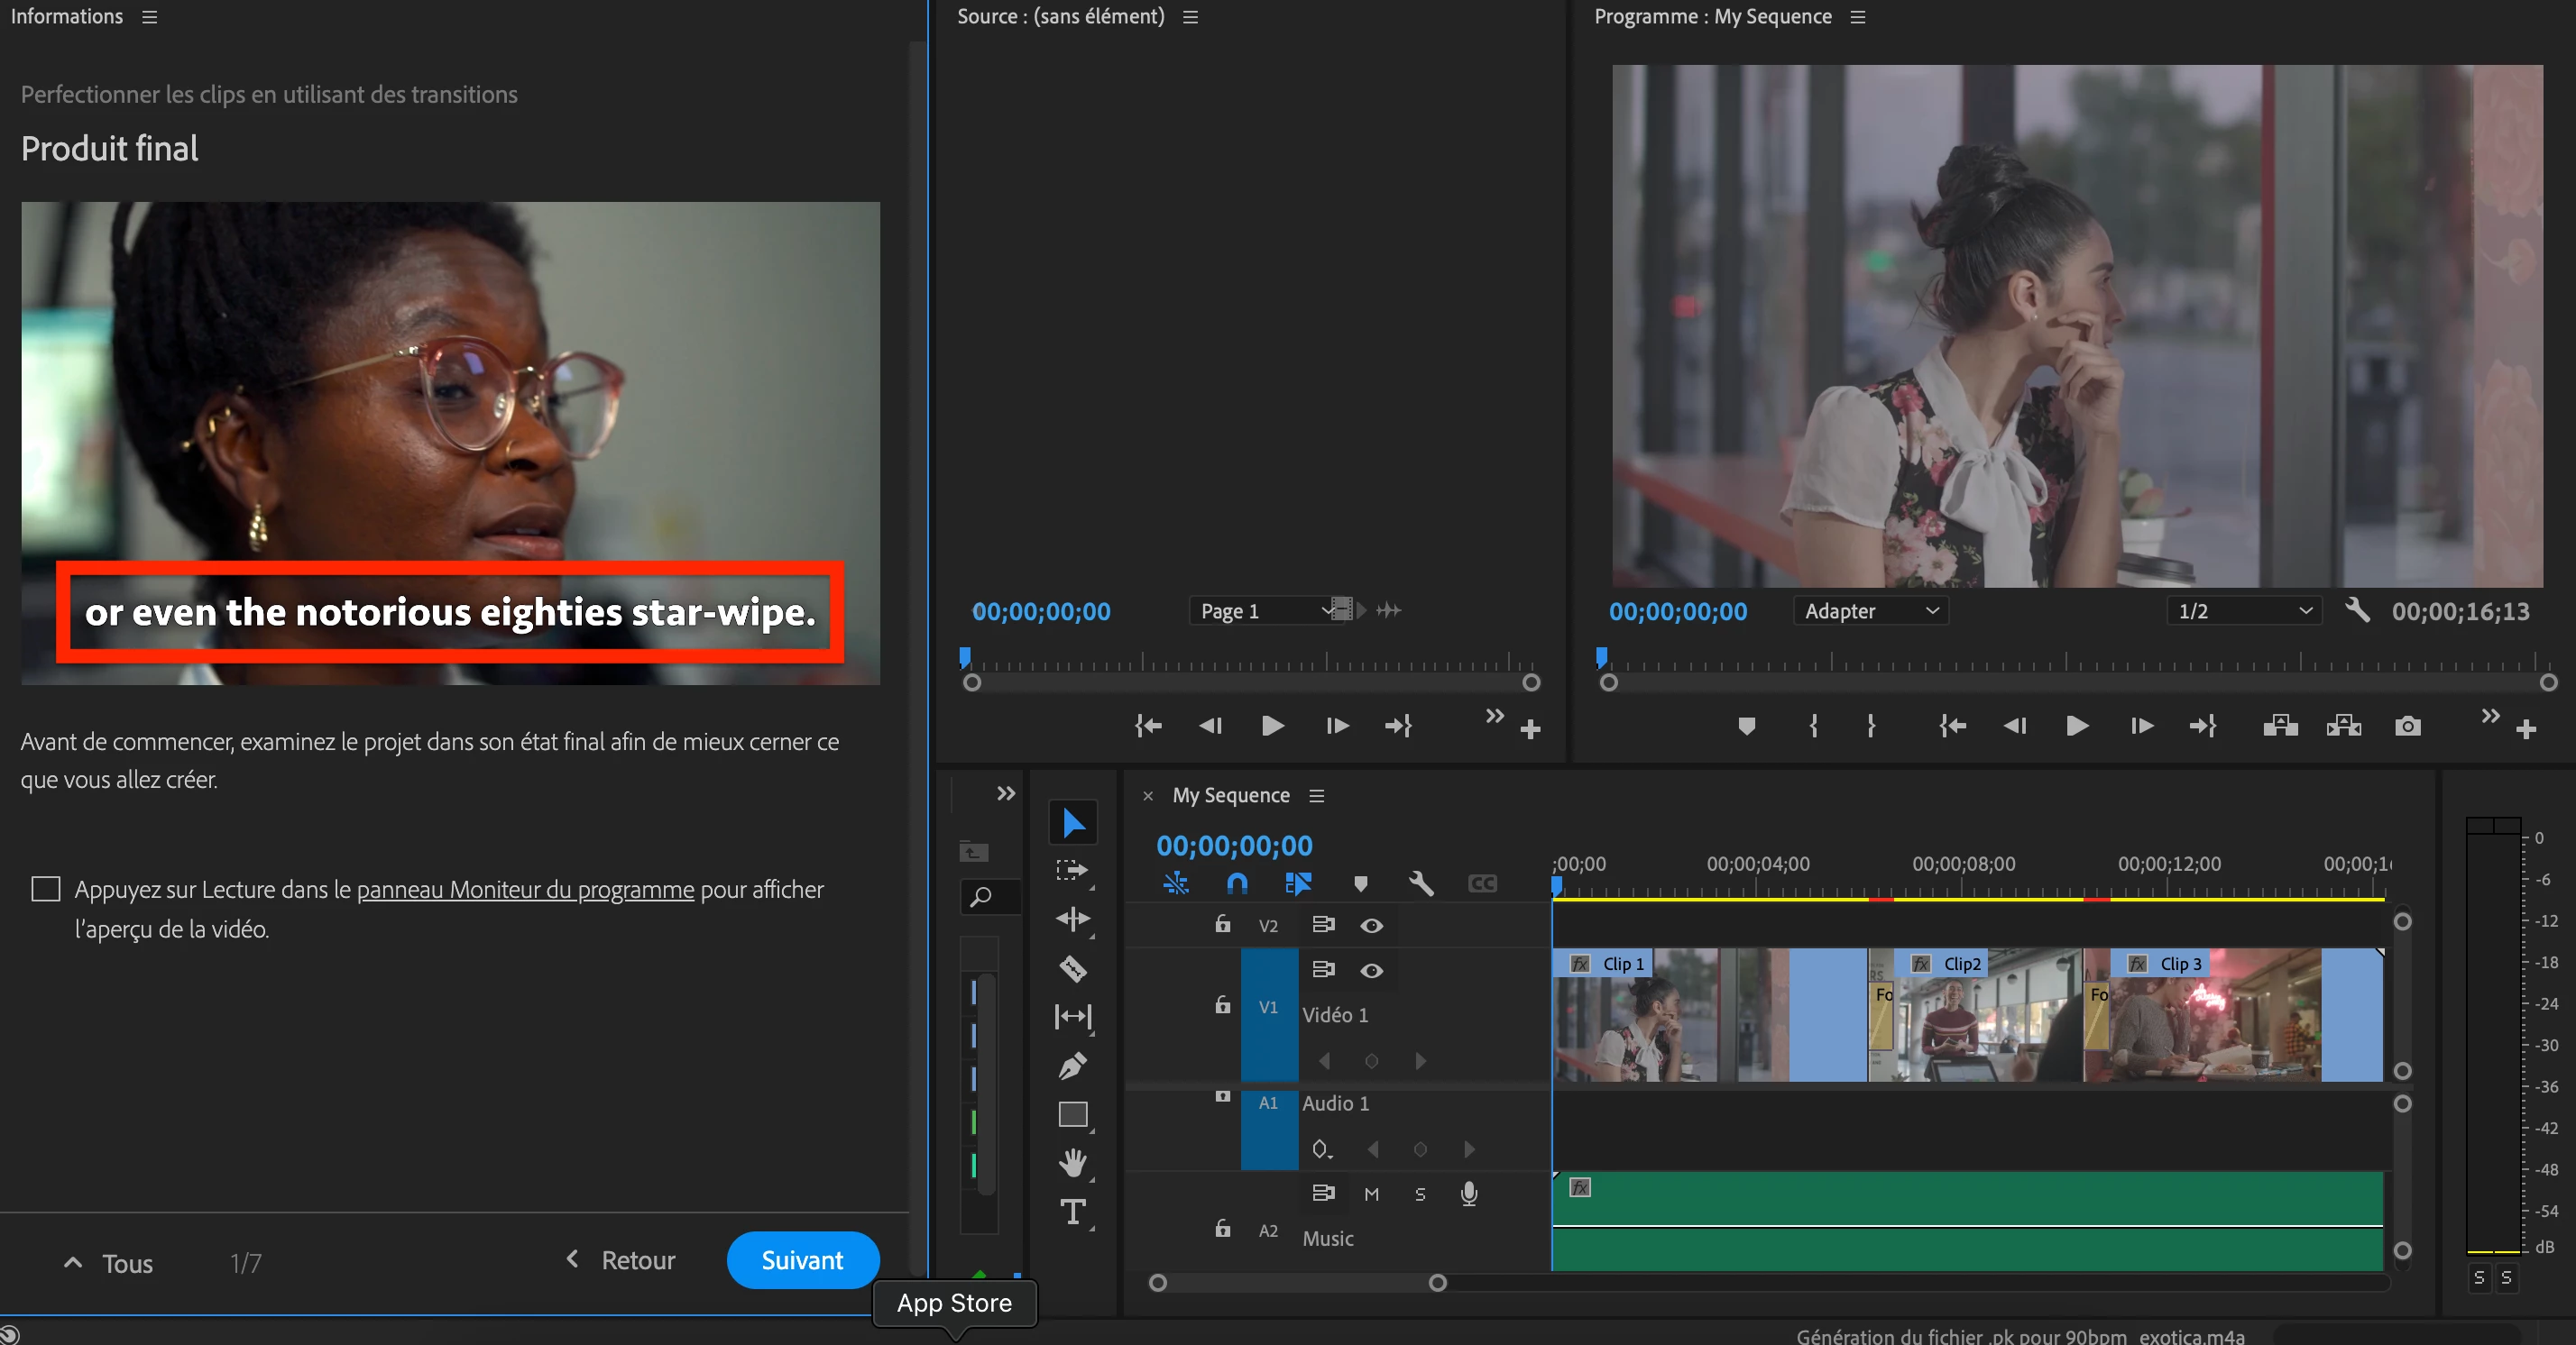Click Export Frame camera icon

[2407, 726]
